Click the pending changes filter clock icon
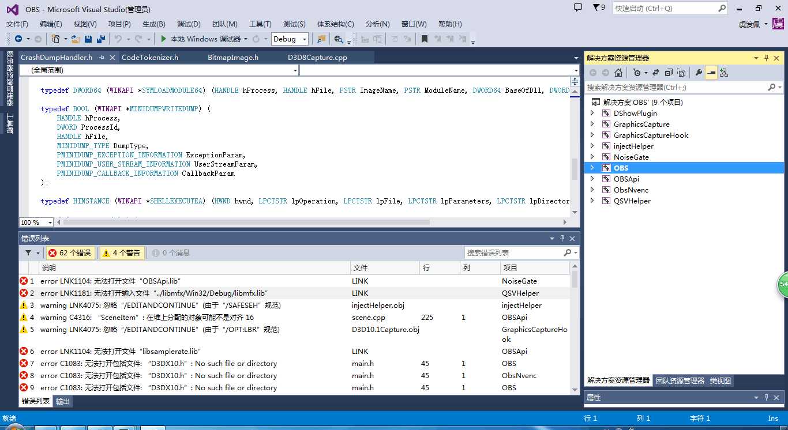 [x=637, y=73]
